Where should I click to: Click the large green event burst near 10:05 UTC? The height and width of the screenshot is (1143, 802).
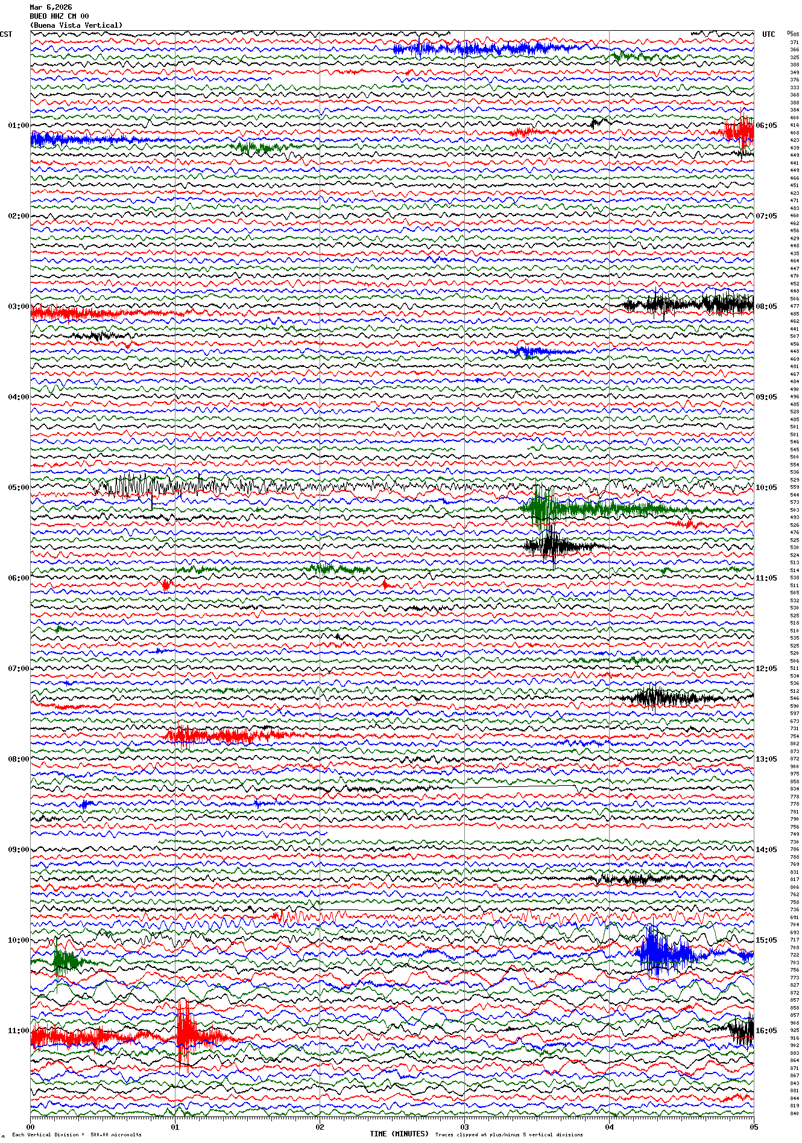pyautogui.click(x=546, y=508)
